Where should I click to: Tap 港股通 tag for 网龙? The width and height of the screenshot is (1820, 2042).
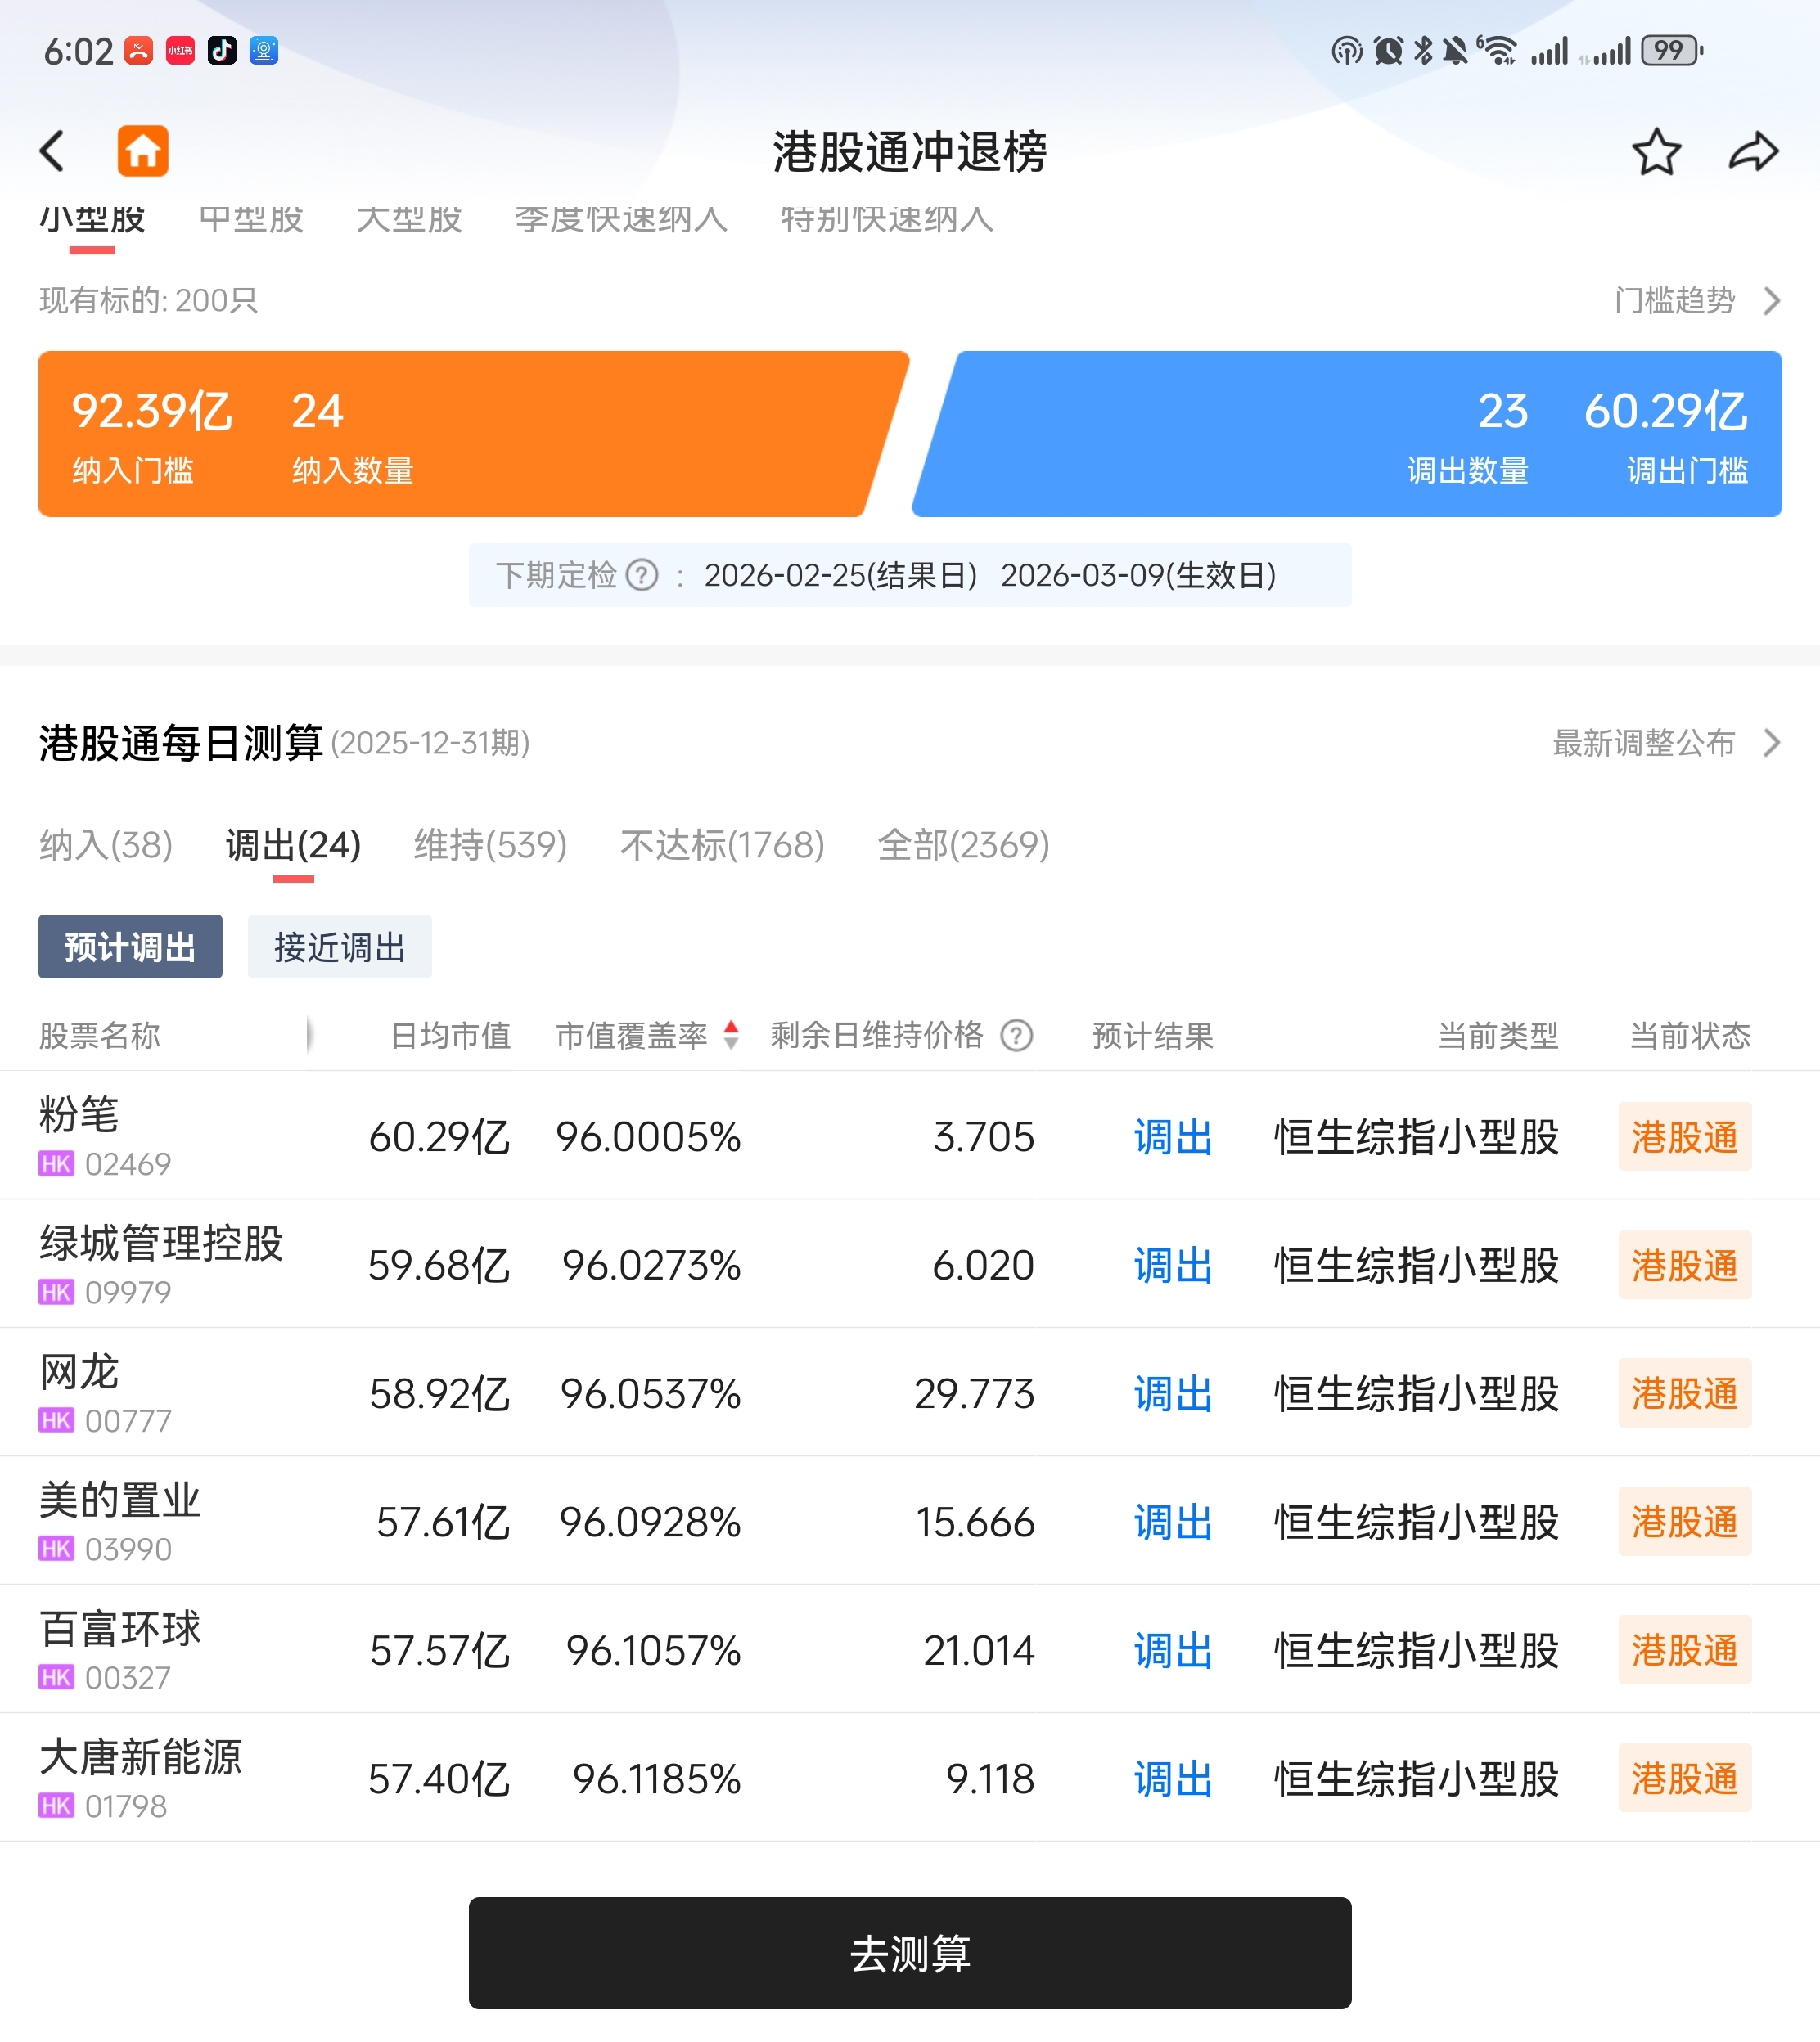point(1684,1392)
